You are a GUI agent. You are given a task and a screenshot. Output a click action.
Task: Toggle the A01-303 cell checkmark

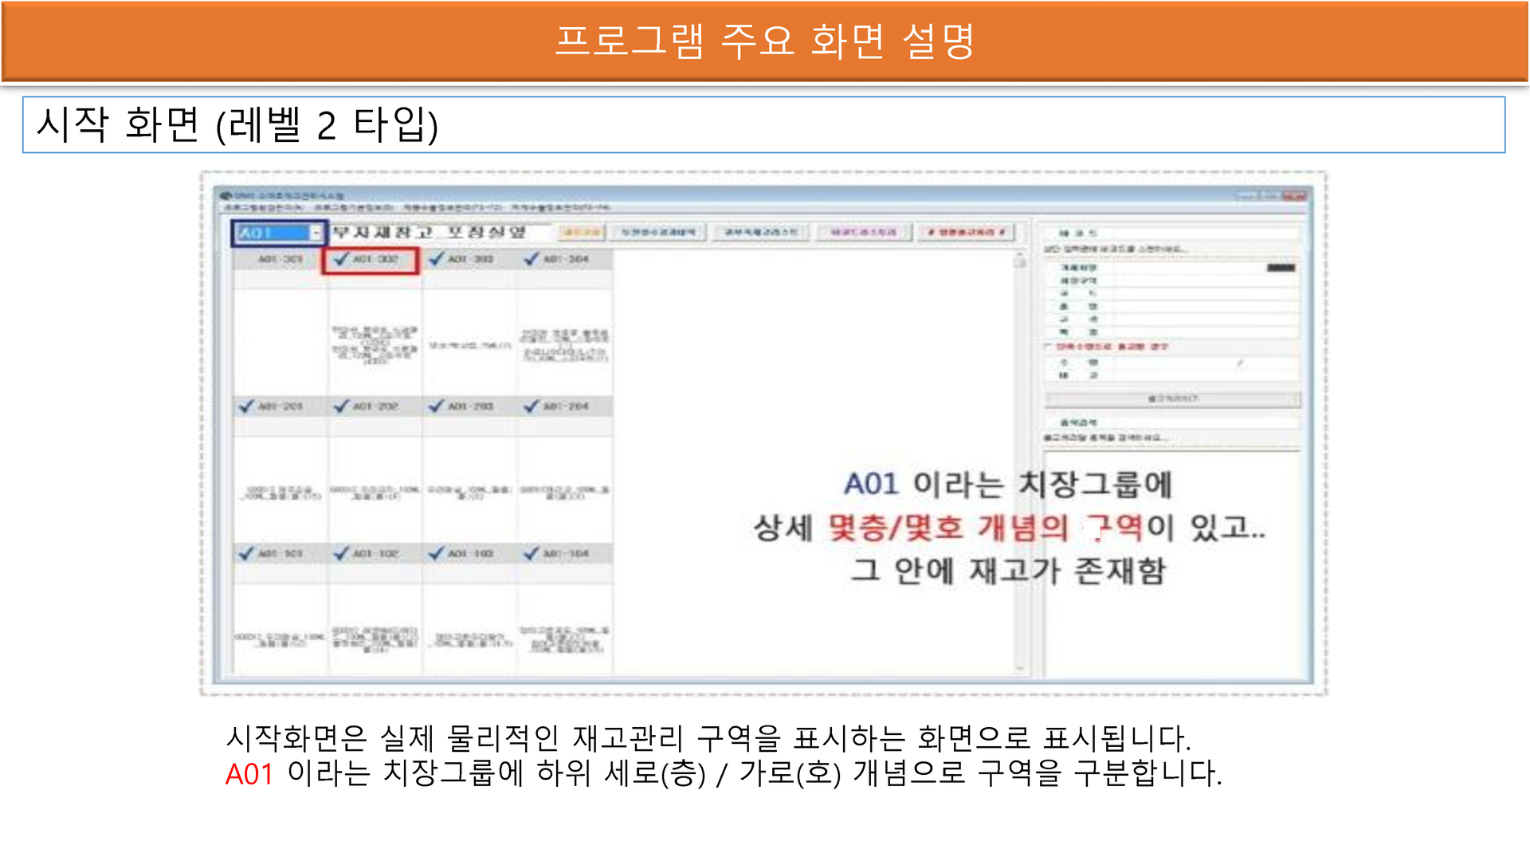coord(437,259)
